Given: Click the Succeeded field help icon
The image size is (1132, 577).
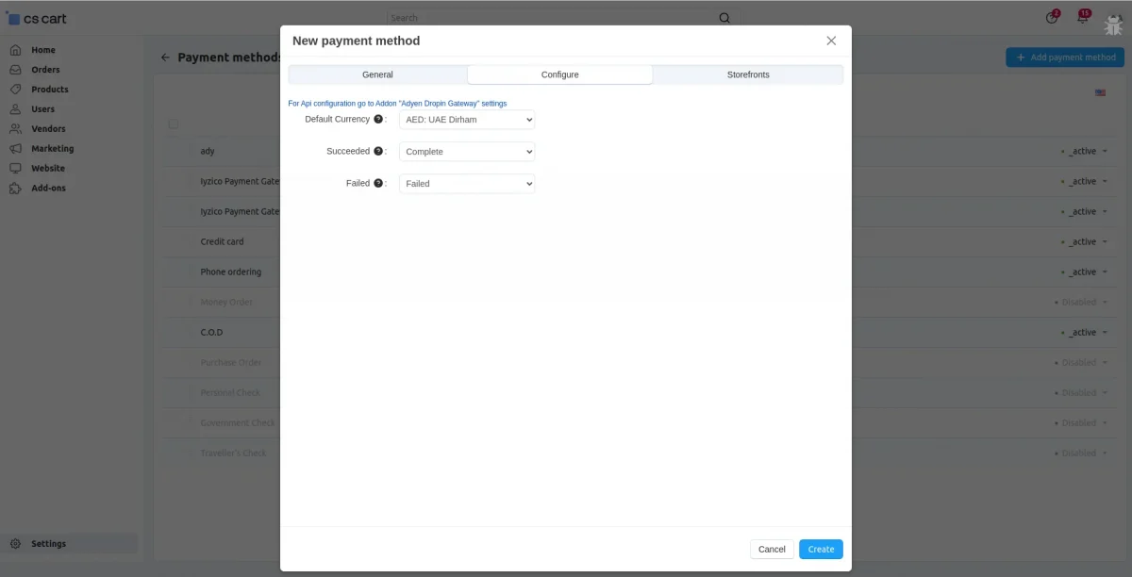Looking at the screenshot, I should point(378,151).
